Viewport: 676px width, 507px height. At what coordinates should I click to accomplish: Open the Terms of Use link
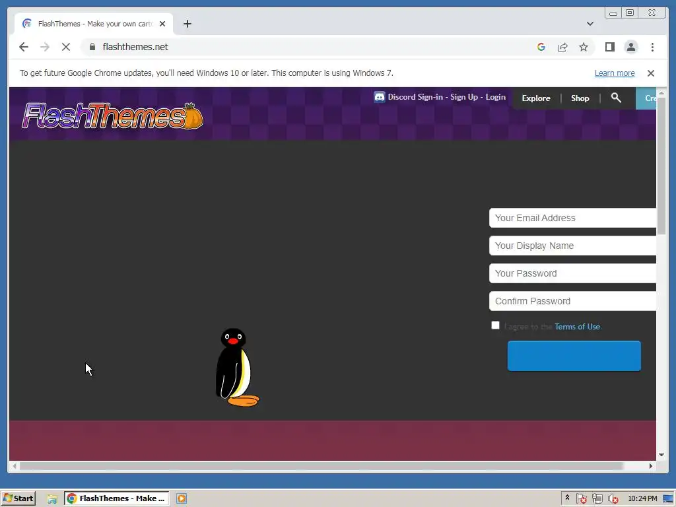(577, 327)
